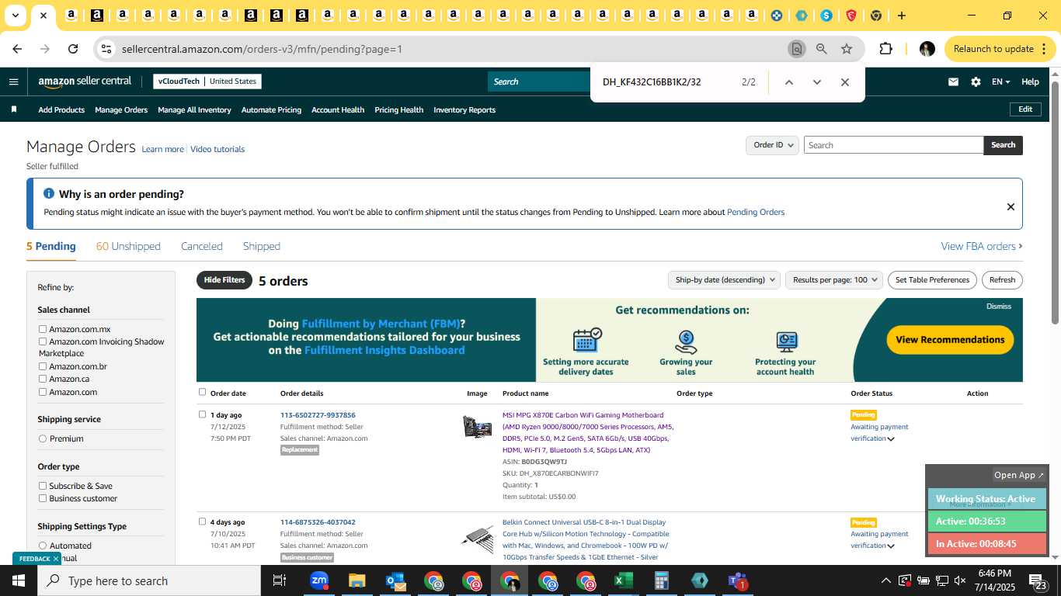Screen dimensions: 1061x596
Task: Select the Premium shipping service radio
Action: click(43, 438)
